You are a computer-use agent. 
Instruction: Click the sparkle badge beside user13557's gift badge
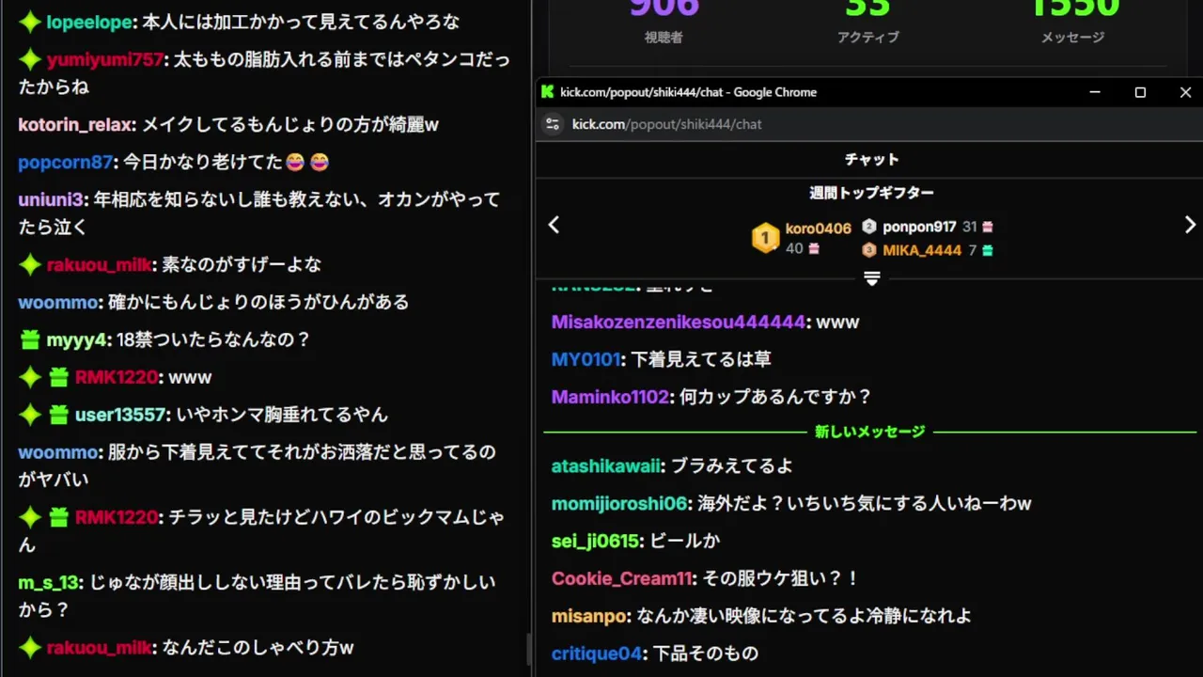click(30, 415)
